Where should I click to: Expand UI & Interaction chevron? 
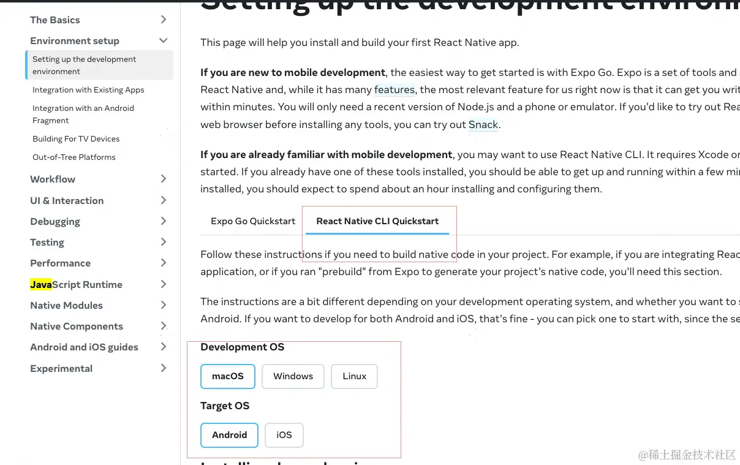164,200
